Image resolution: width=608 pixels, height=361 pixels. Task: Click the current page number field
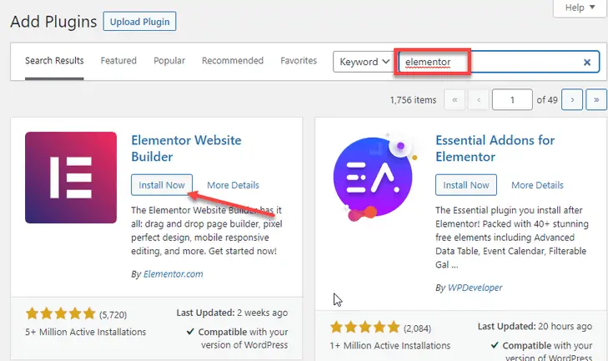pos(512,100)
